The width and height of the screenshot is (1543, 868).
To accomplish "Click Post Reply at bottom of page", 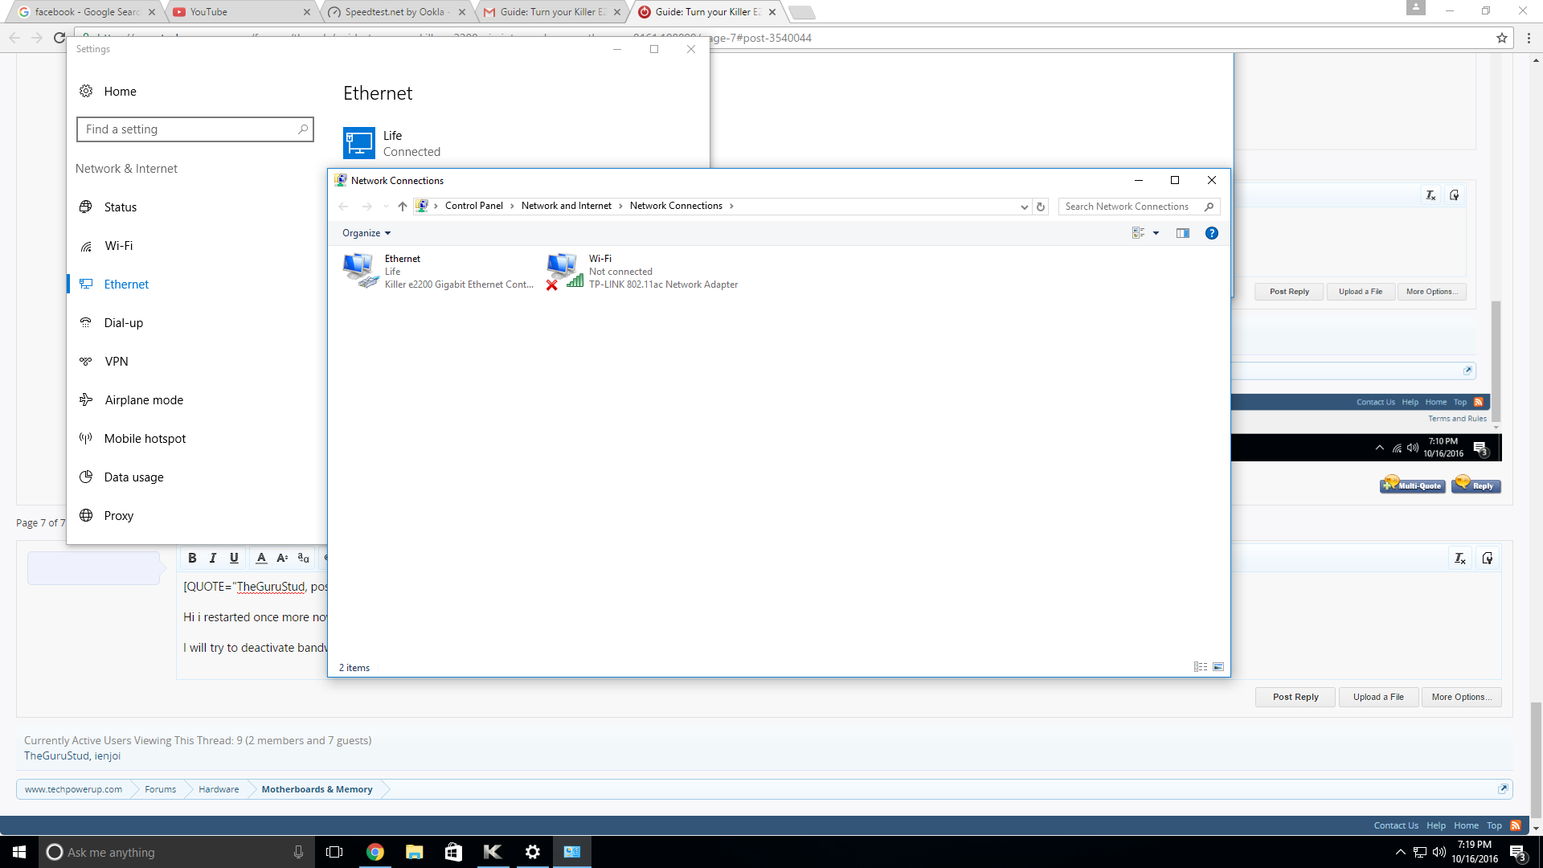I will click(1295, 697).
